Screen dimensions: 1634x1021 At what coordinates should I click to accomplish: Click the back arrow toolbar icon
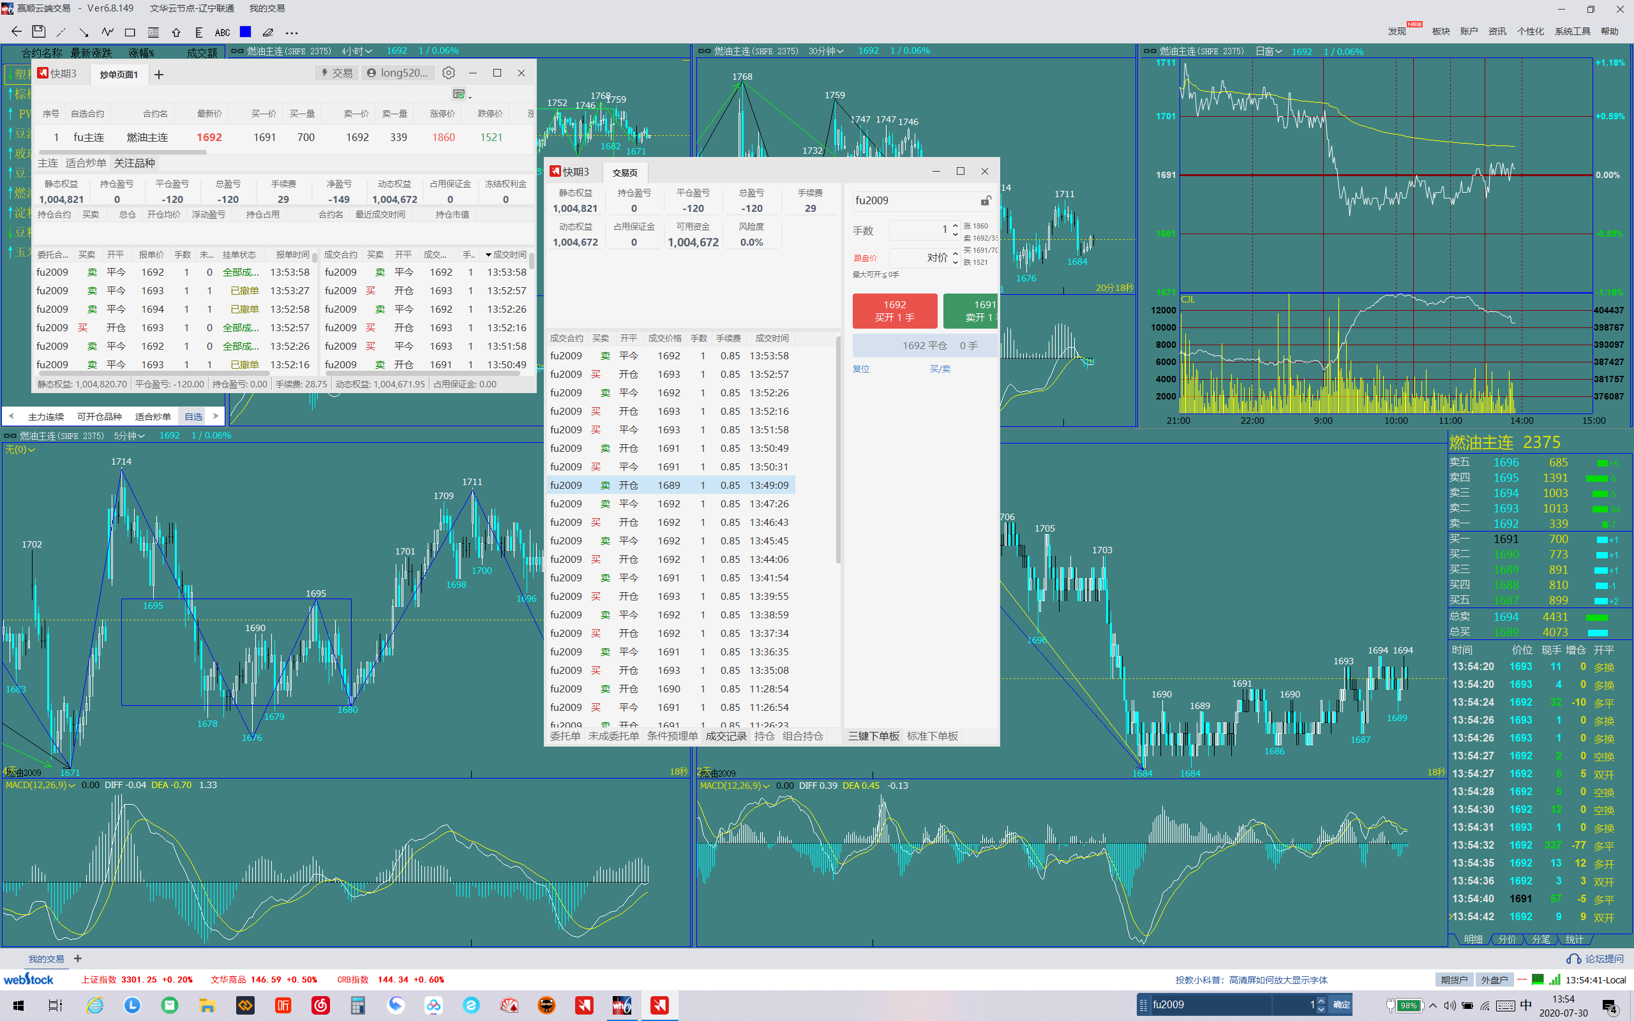click(16, 32)
